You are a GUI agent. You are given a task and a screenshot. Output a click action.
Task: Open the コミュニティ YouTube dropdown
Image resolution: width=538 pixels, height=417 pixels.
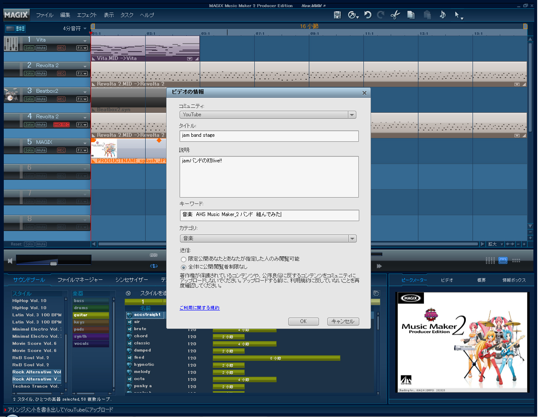268,115
